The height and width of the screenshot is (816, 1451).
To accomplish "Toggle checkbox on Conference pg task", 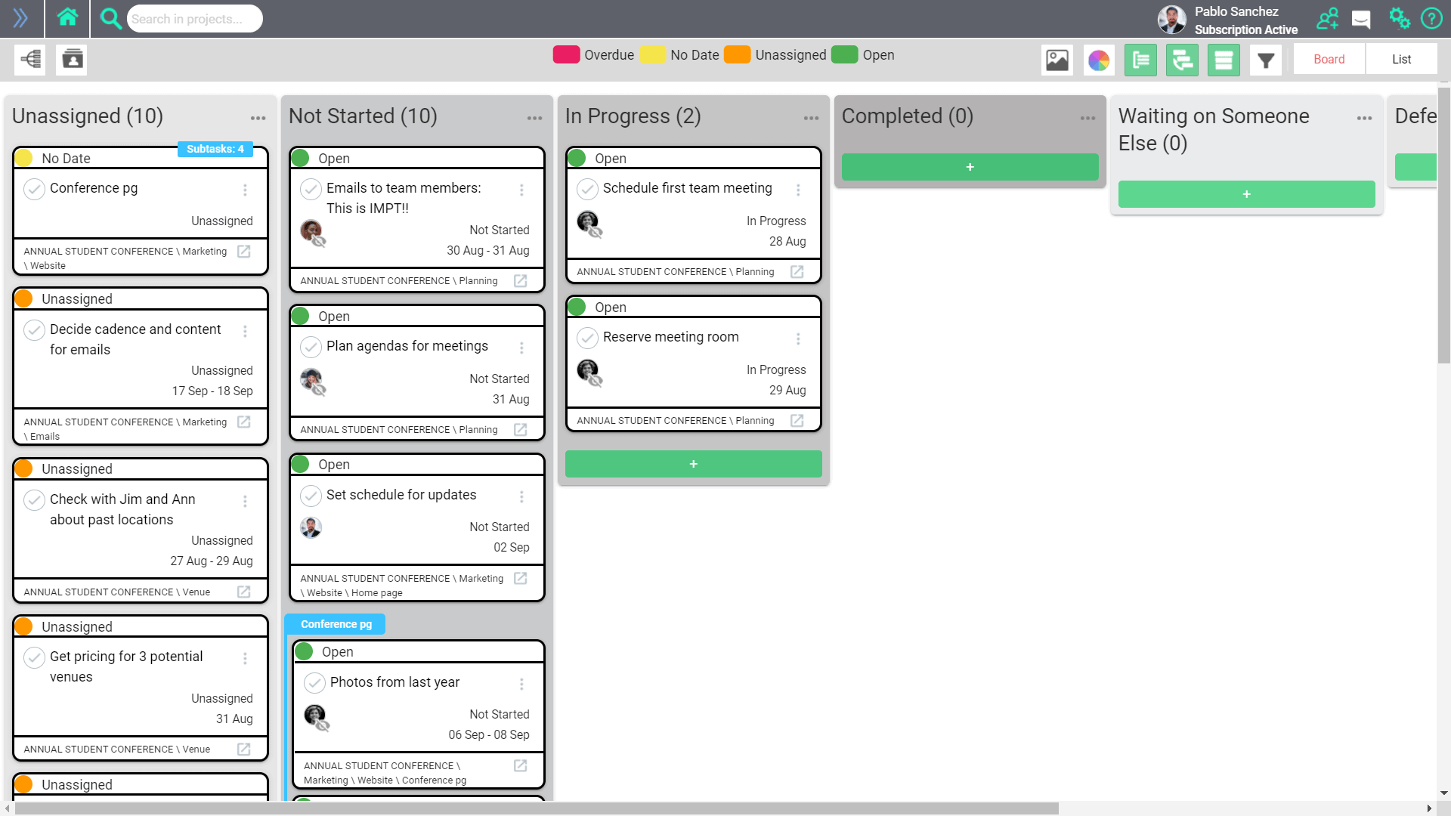I will click(34, 188).
